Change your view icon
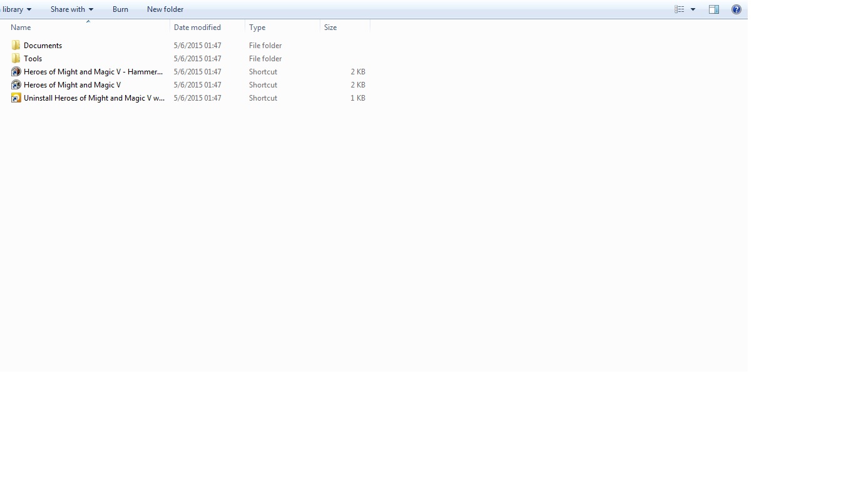 [680, 9]
